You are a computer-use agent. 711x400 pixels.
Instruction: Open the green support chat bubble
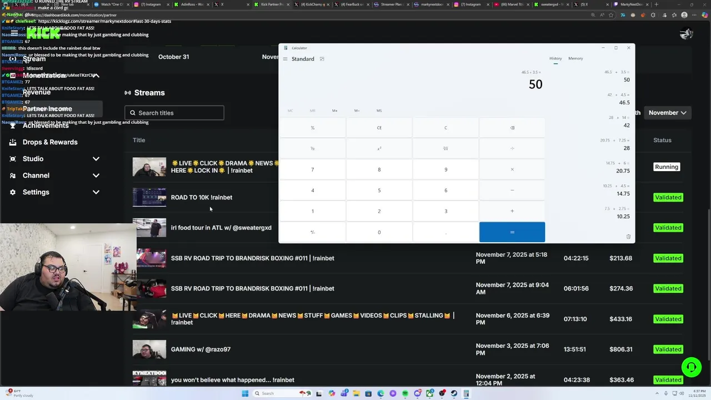click(692, 367)
